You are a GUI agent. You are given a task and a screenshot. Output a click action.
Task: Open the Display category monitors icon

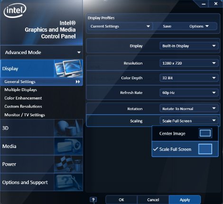pyautogui.click(x=68, y=68)
